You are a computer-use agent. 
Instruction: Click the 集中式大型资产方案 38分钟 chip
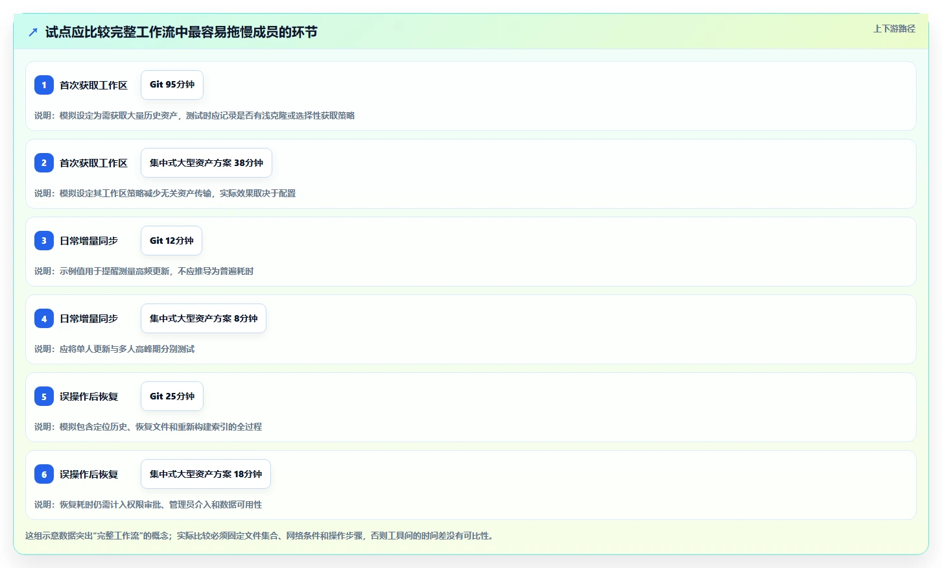click(206, 163)
